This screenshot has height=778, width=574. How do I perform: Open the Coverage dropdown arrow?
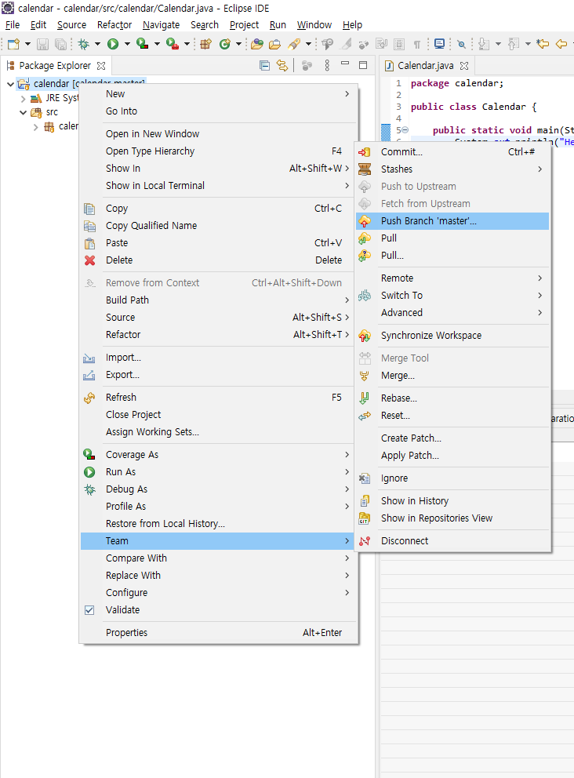pyautogui.click(x=157, y=44)
